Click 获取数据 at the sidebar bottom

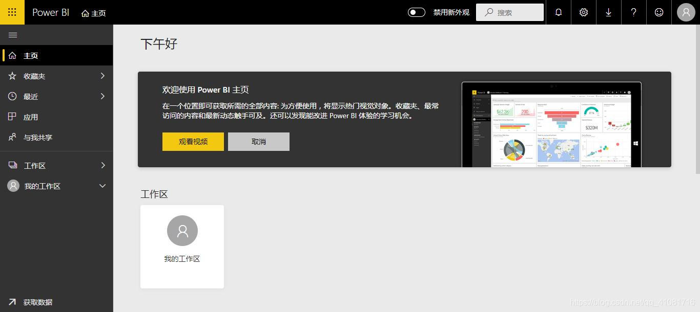click(x=56, y=302)
